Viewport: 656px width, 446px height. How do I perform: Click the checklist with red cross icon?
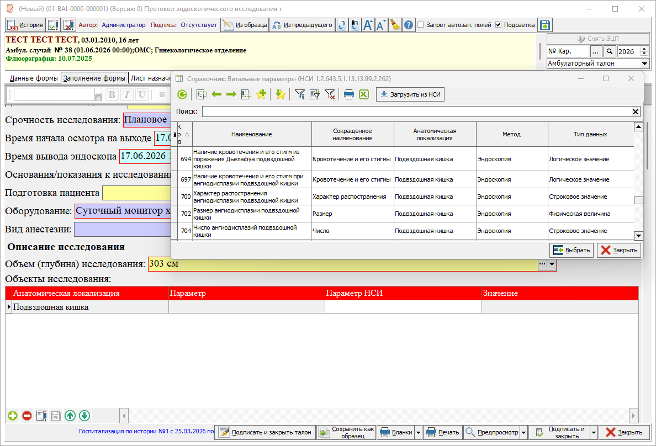click(68, 25)
